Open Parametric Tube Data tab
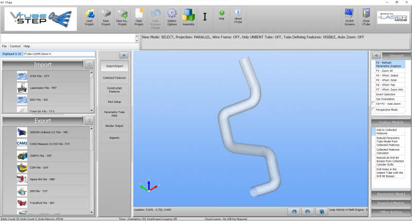This screenshot has height=221, width=412. coord(114,114)
